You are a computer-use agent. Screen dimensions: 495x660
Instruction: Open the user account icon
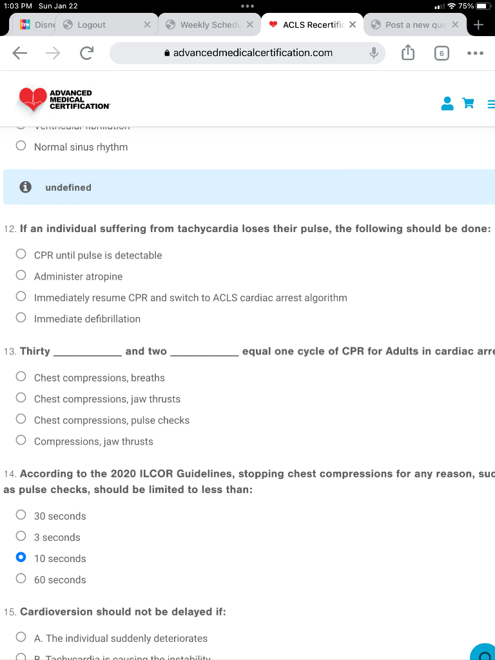447,102
